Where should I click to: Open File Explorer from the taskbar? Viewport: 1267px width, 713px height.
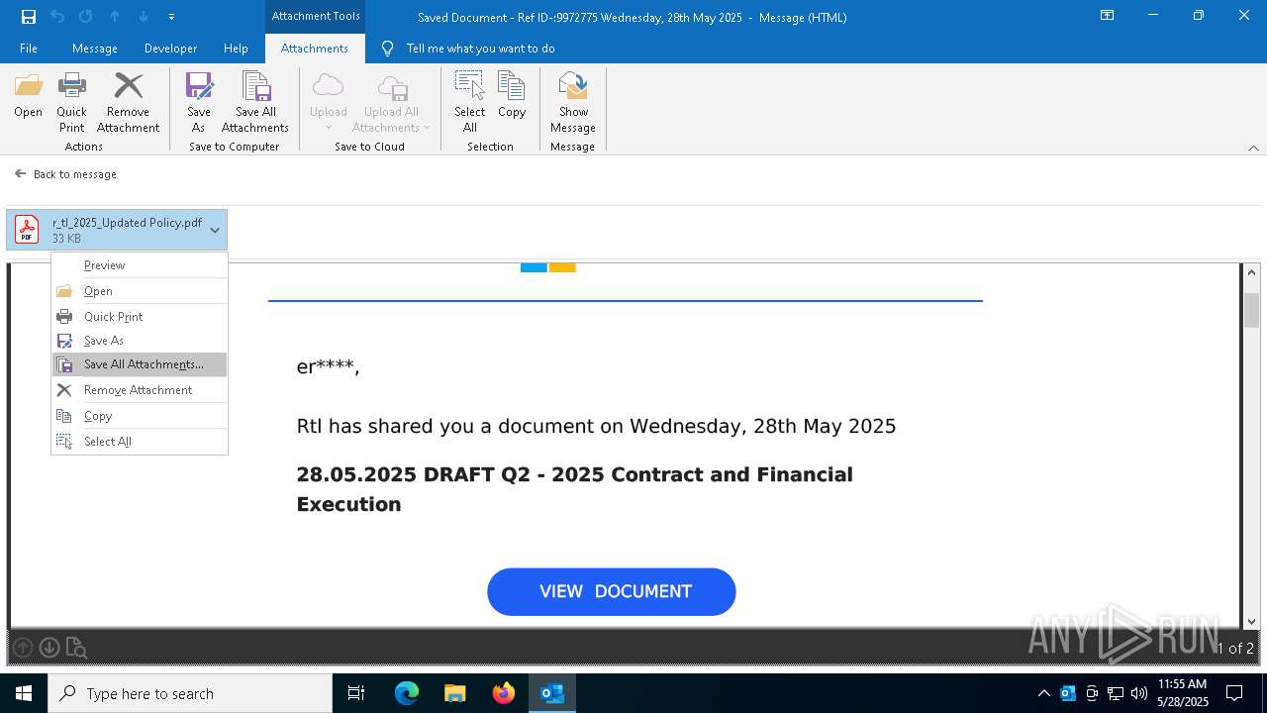tap(455, 693)
